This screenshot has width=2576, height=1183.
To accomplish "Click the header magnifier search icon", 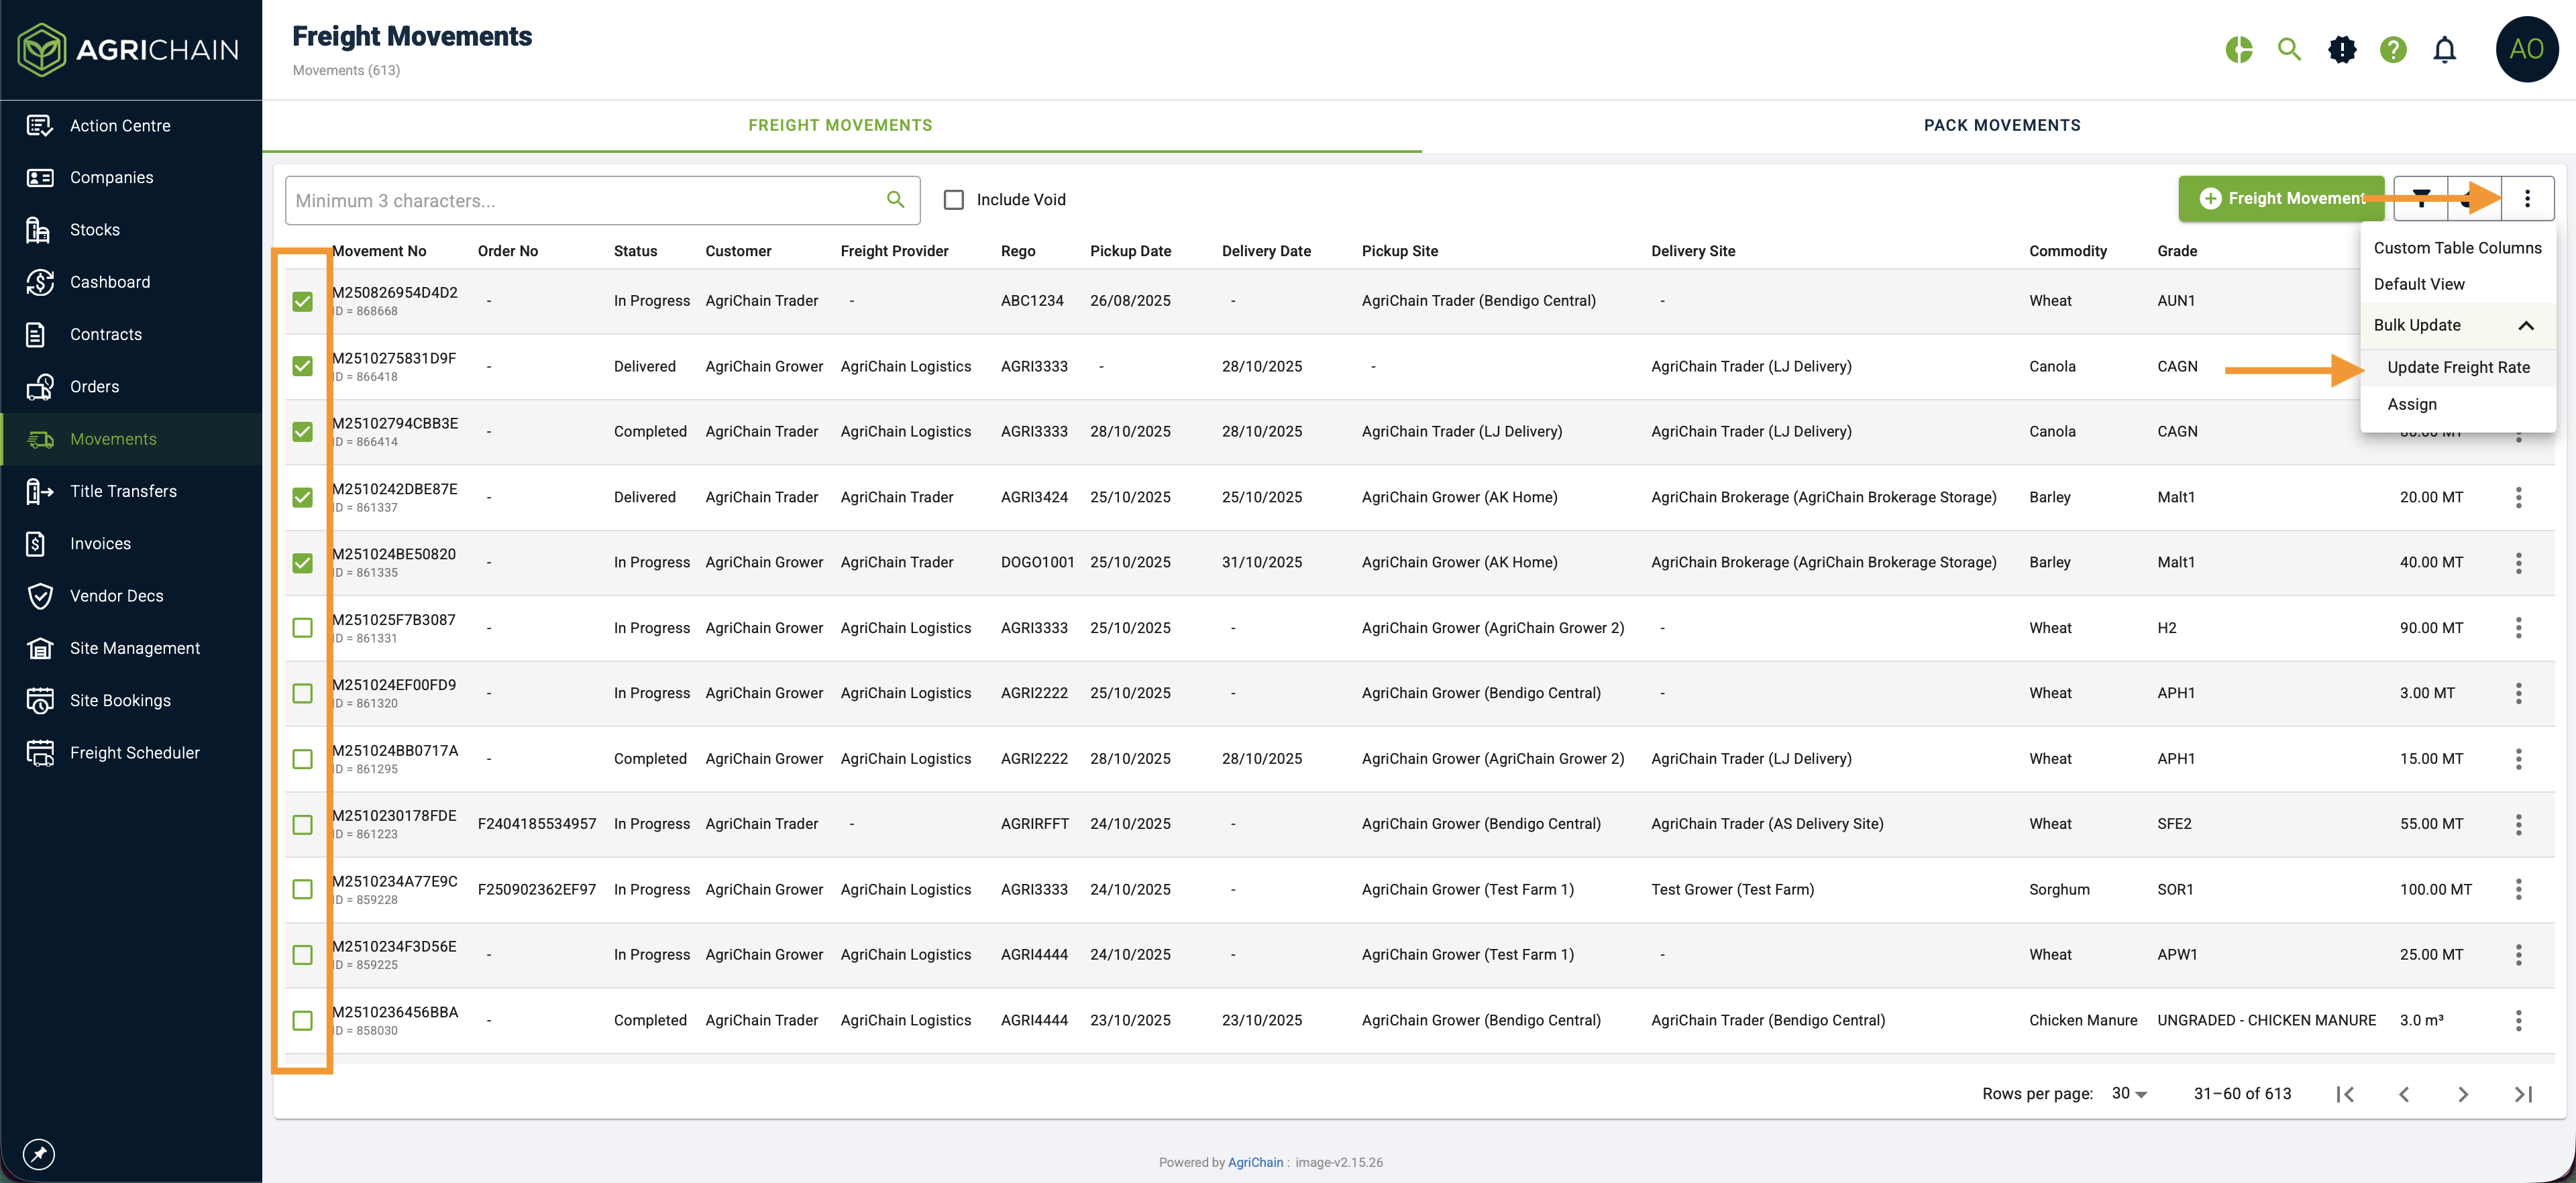I will pos(2288,49).
